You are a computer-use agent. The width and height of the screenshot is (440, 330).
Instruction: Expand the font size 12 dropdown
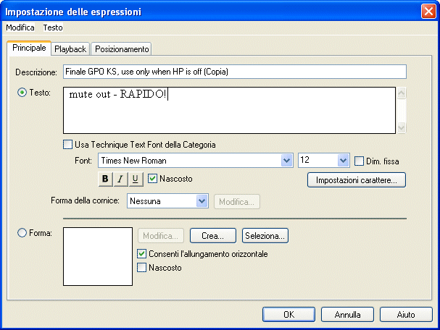click(343, 161)
